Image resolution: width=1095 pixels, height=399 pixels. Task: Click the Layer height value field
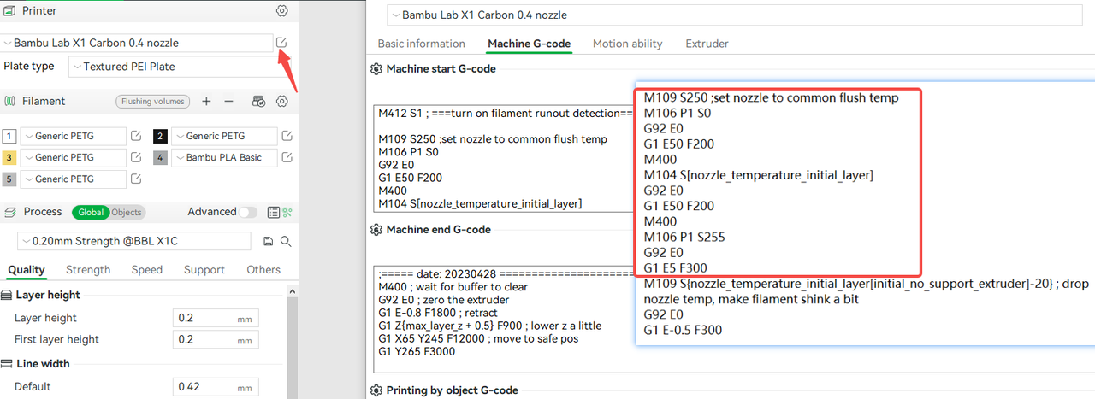216,318
